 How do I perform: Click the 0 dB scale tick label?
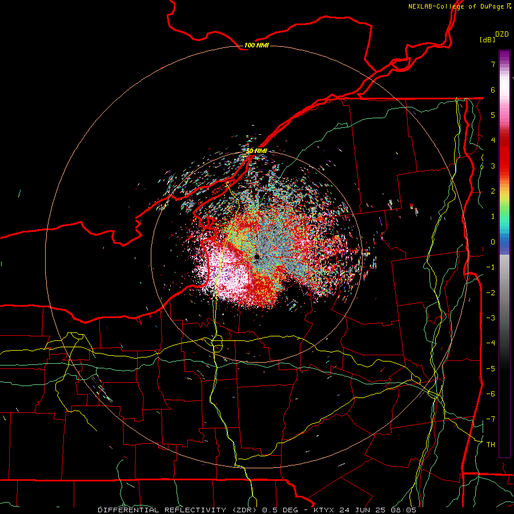493,242
